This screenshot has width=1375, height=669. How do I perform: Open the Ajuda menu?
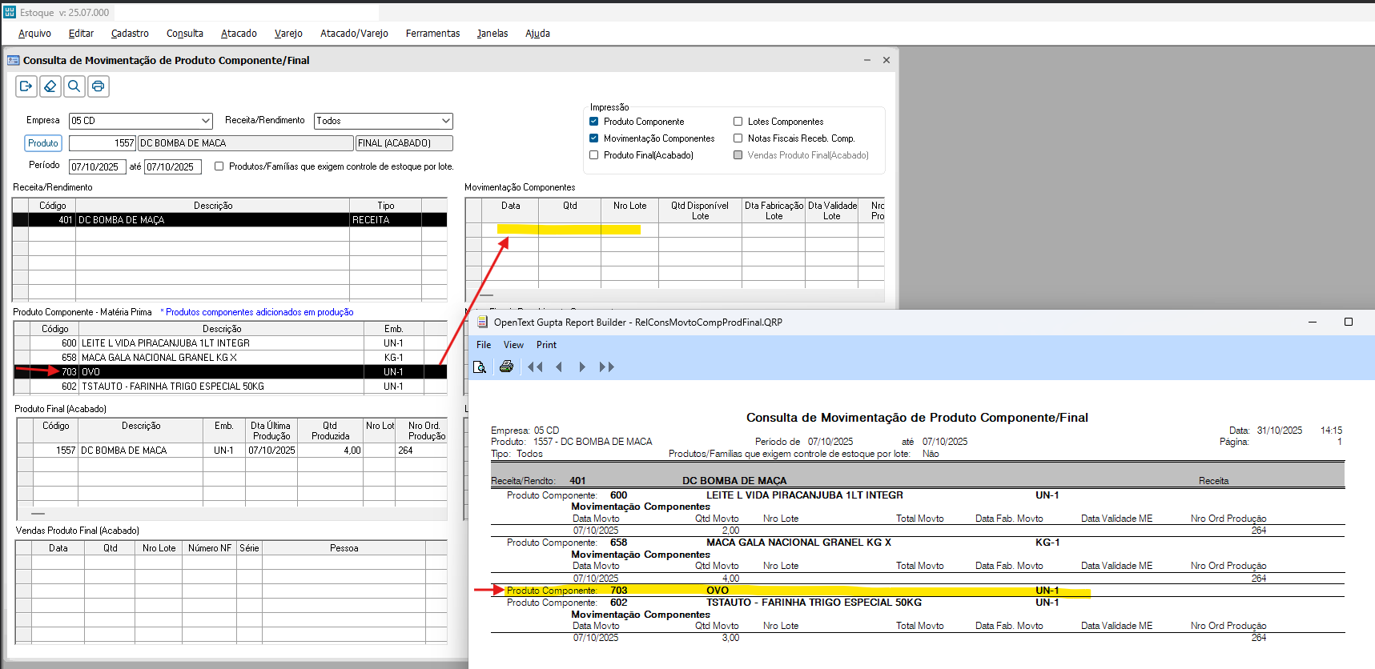click(x=537, y=34)
